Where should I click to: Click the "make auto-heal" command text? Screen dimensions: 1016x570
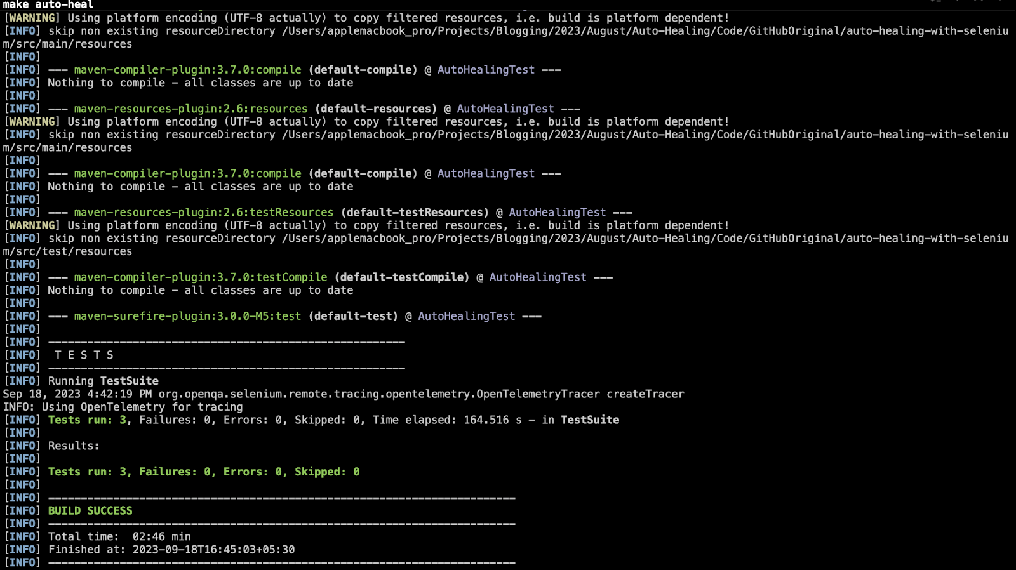[x=48, y=4]
